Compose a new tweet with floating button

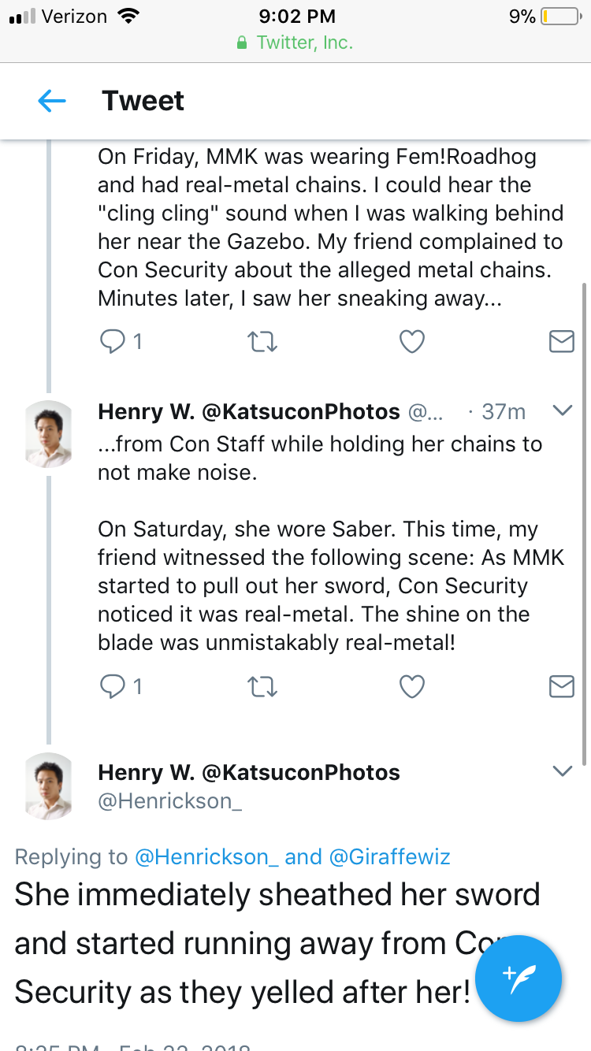pyautogui.click(x=519, y=979)
